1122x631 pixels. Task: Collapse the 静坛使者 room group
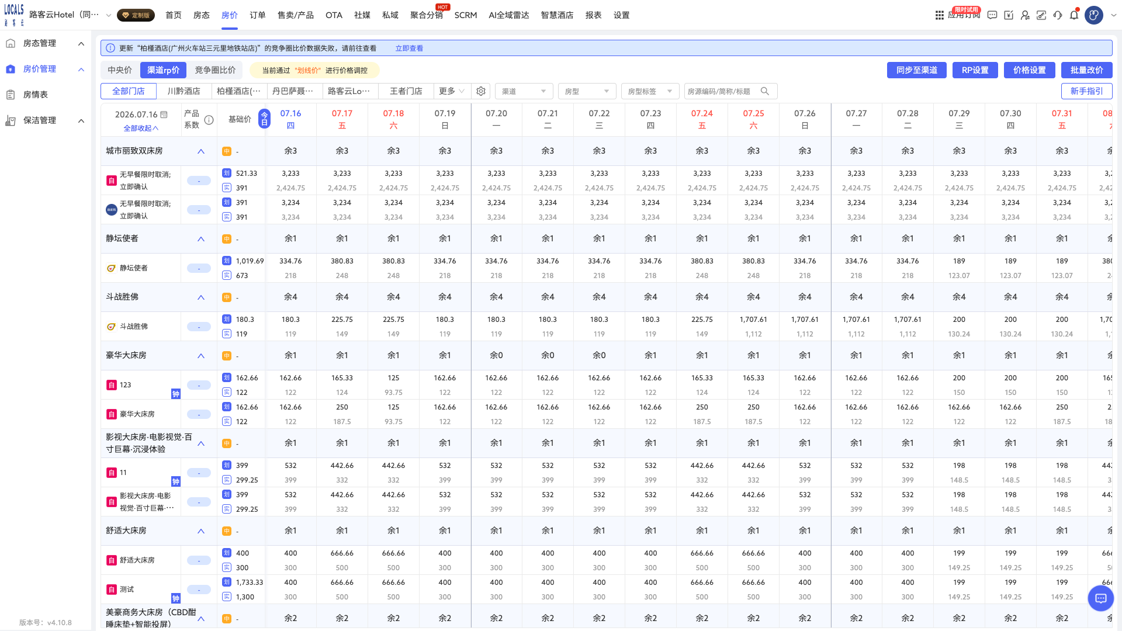[x=201, y=239]
